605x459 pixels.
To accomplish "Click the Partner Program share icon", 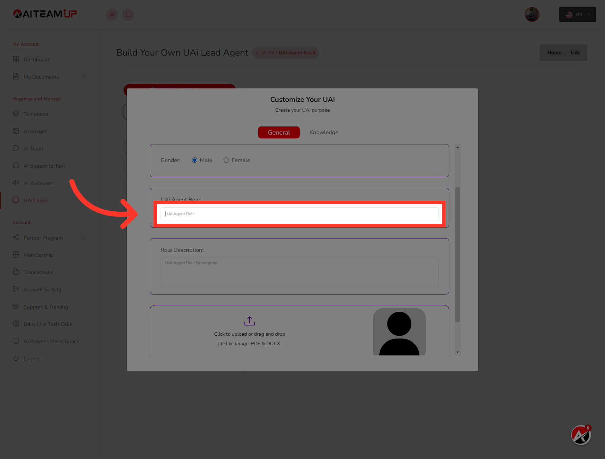I will [x=16, y=237].
